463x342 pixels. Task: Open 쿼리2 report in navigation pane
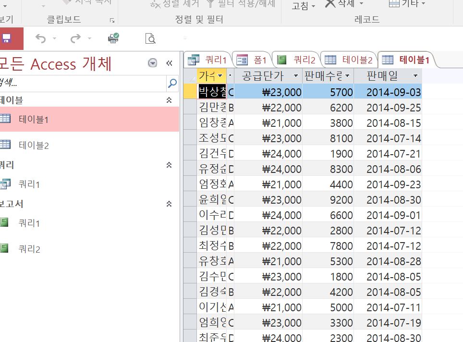[x=29, y=249]
